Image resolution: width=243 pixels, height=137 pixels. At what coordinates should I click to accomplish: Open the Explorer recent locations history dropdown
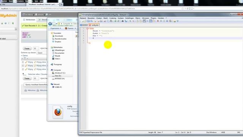tap(57, 24)
